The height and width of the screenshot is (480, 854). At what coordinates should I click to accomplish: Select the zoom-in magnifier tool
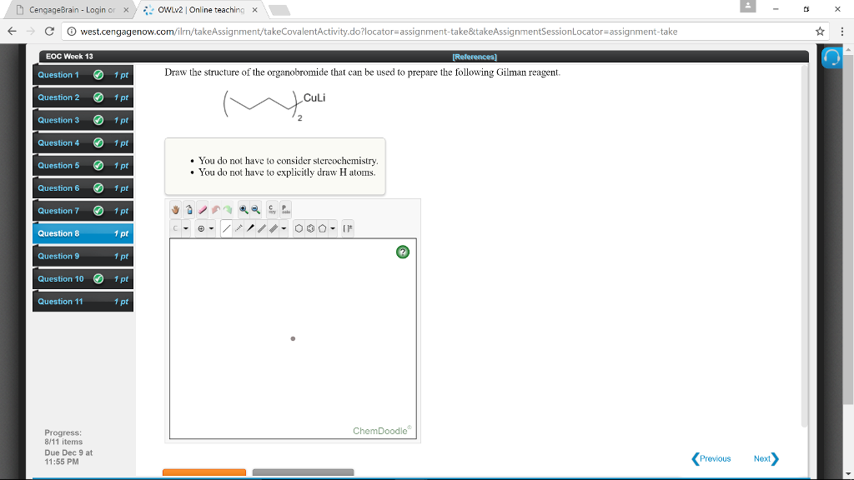244,210
